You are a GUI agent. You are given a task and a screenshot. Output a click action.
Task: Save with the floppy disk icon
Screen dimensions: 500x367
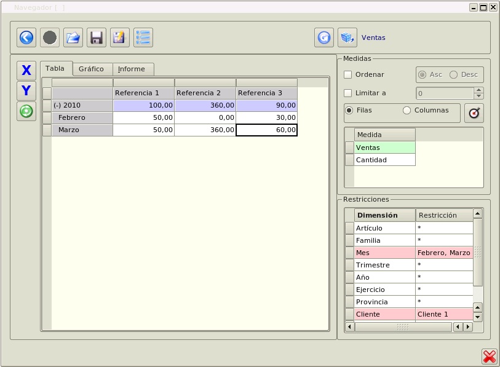click(97, 37)
